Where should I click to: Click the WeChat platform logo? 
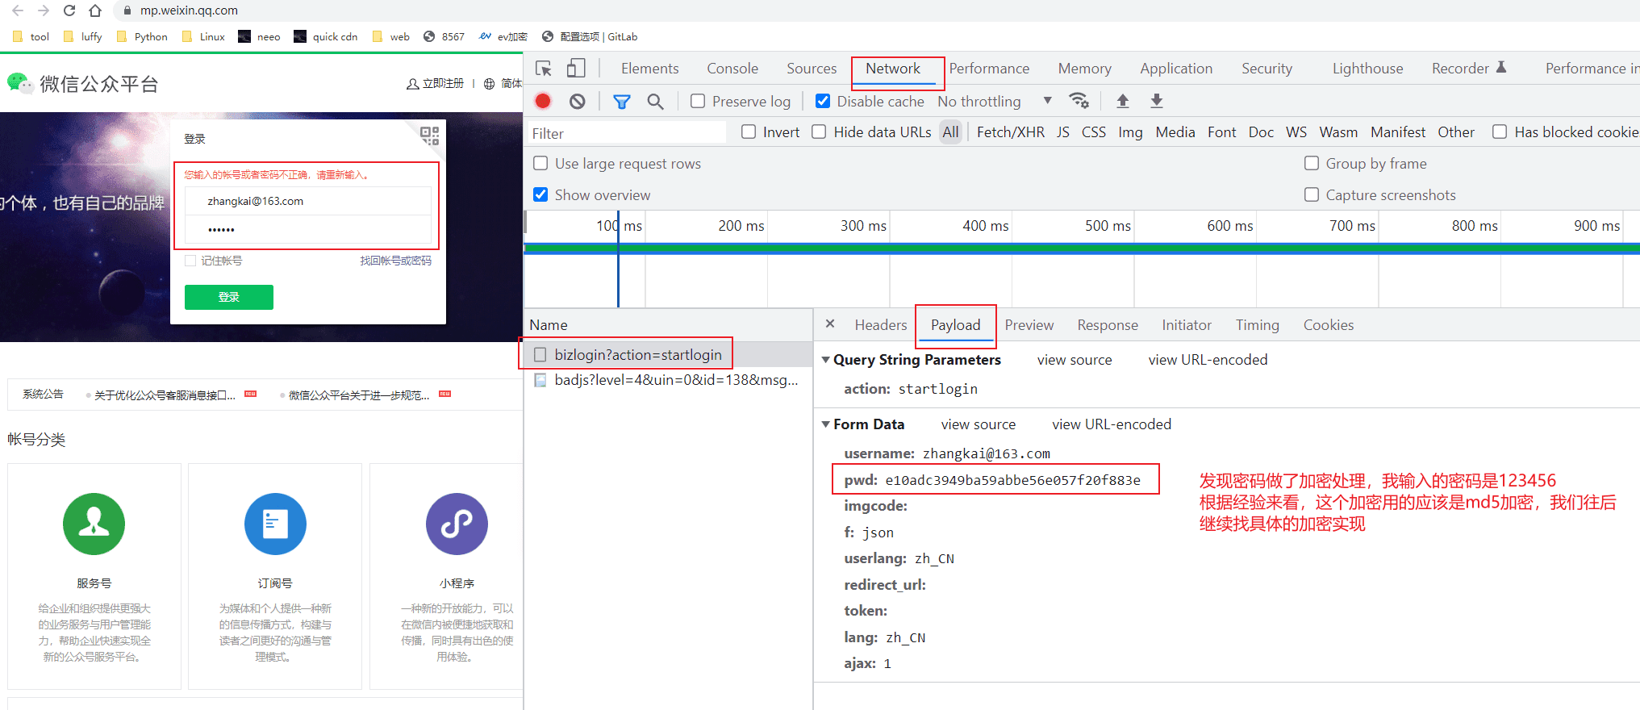(x=82, y=83)
